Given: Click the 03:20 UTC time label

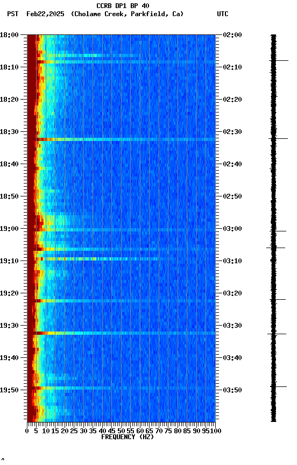Looking at the screenshot, I should click(232, 293).
